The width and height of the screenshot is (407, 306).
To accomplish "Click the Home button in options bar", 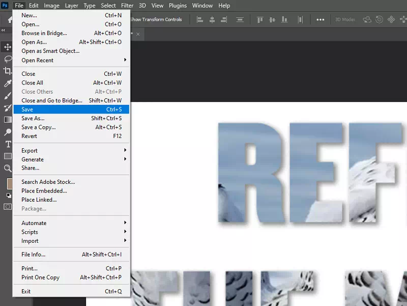I will coord(10,19).
